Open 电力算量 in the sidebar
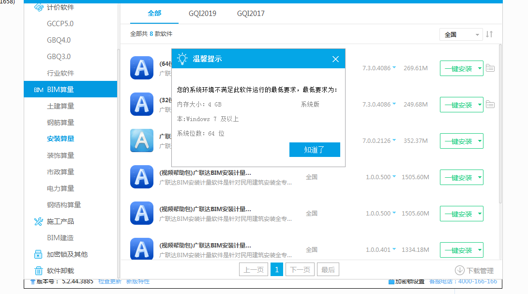Screen dimensions: 528x294 [60, 188]
